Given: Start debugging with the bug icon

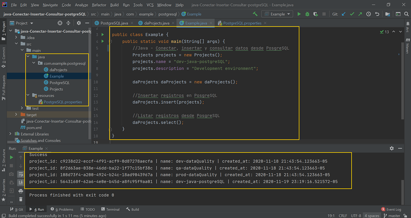Looking at the screenshot, I should [x=307, y=14].
